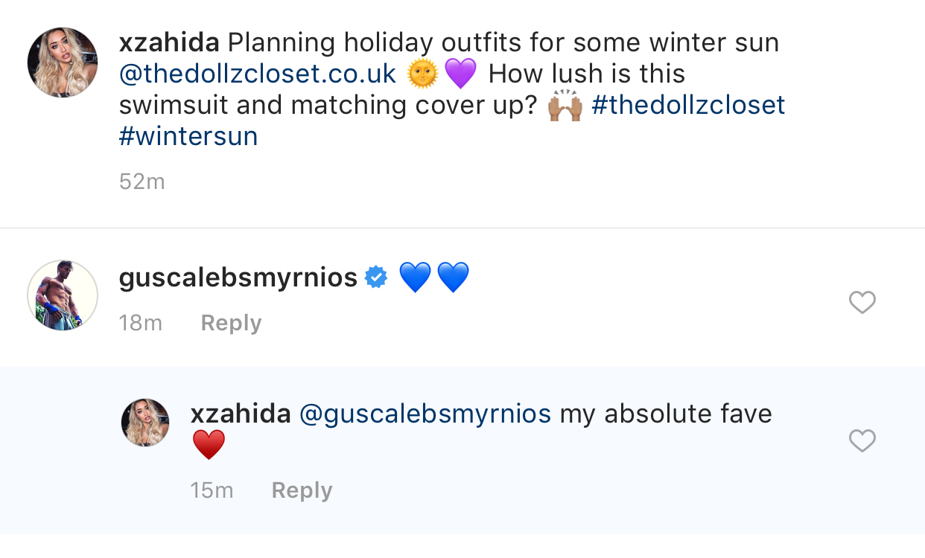Viewport: 925px width, 558px height.
Task: Click the purple heart emoji in the caption
Action: (x=460, y=74)
